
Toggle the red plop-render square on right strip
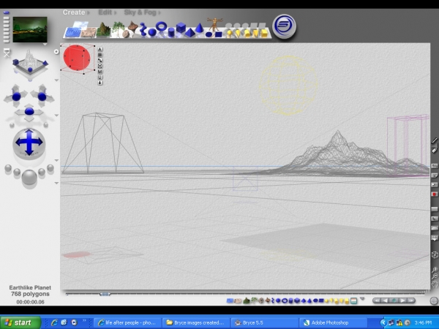435,194
